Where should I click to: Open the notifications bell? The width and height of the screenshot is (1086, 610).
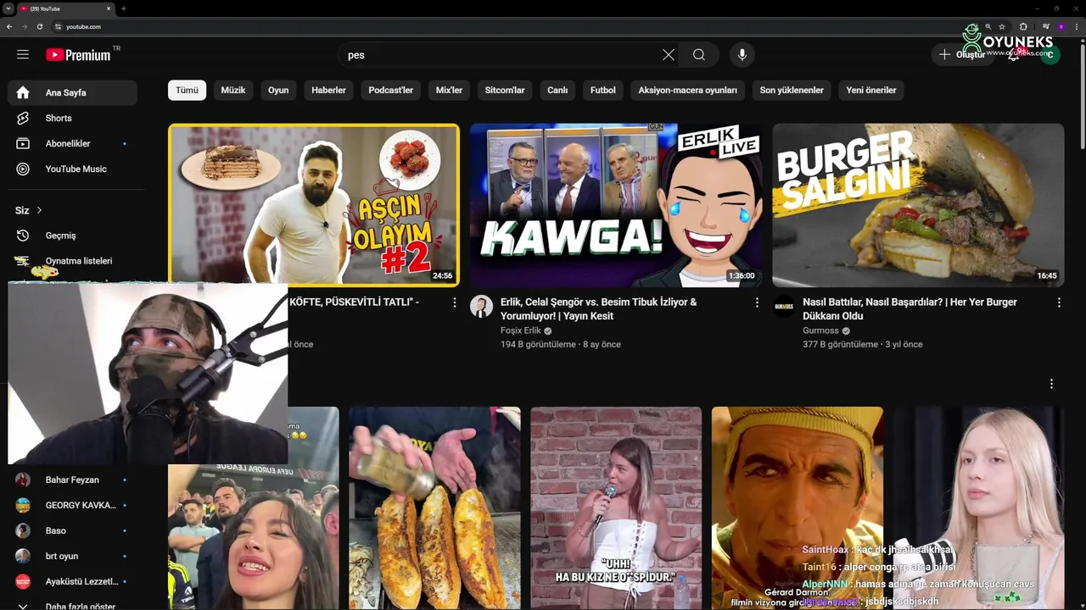click(1013, 55)
